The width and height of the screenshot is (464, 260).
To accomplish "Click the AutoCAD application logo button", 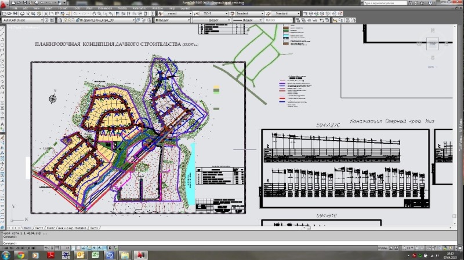I will (4, 3).
